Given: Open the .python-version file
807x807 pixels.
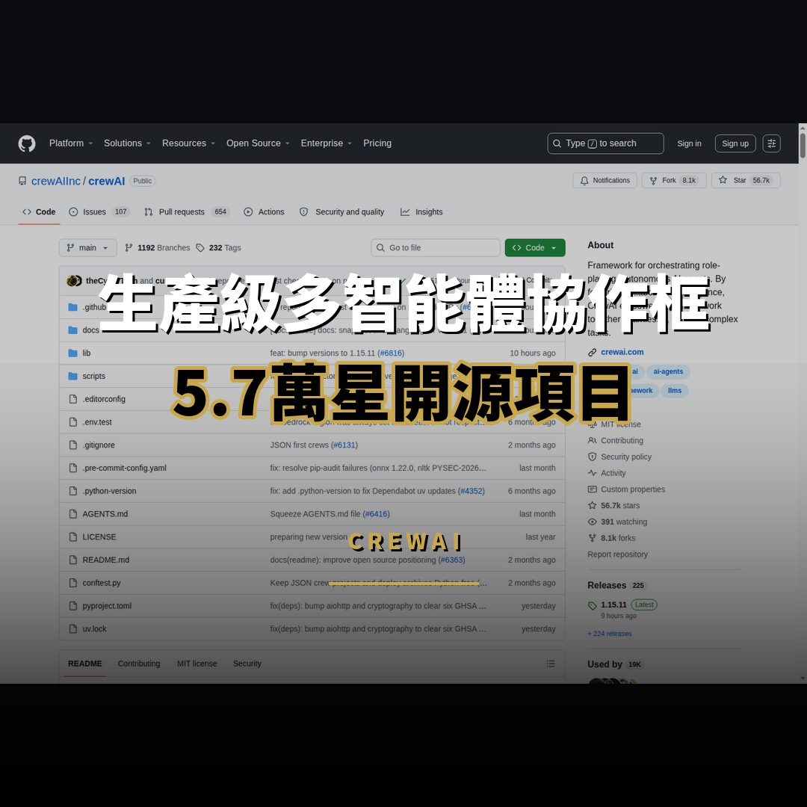Looking at the screenshot, I should pos(110,491).
